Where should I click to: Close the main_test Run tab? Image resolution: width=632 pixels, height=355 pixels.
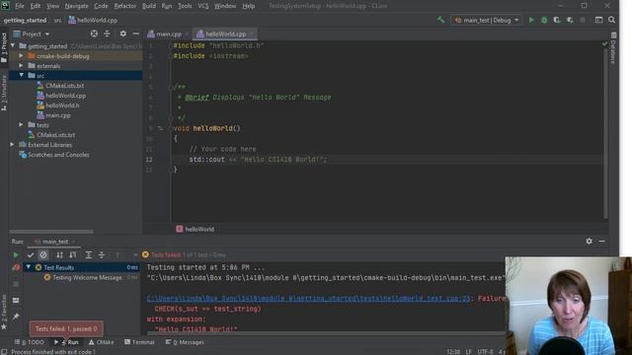74,242
